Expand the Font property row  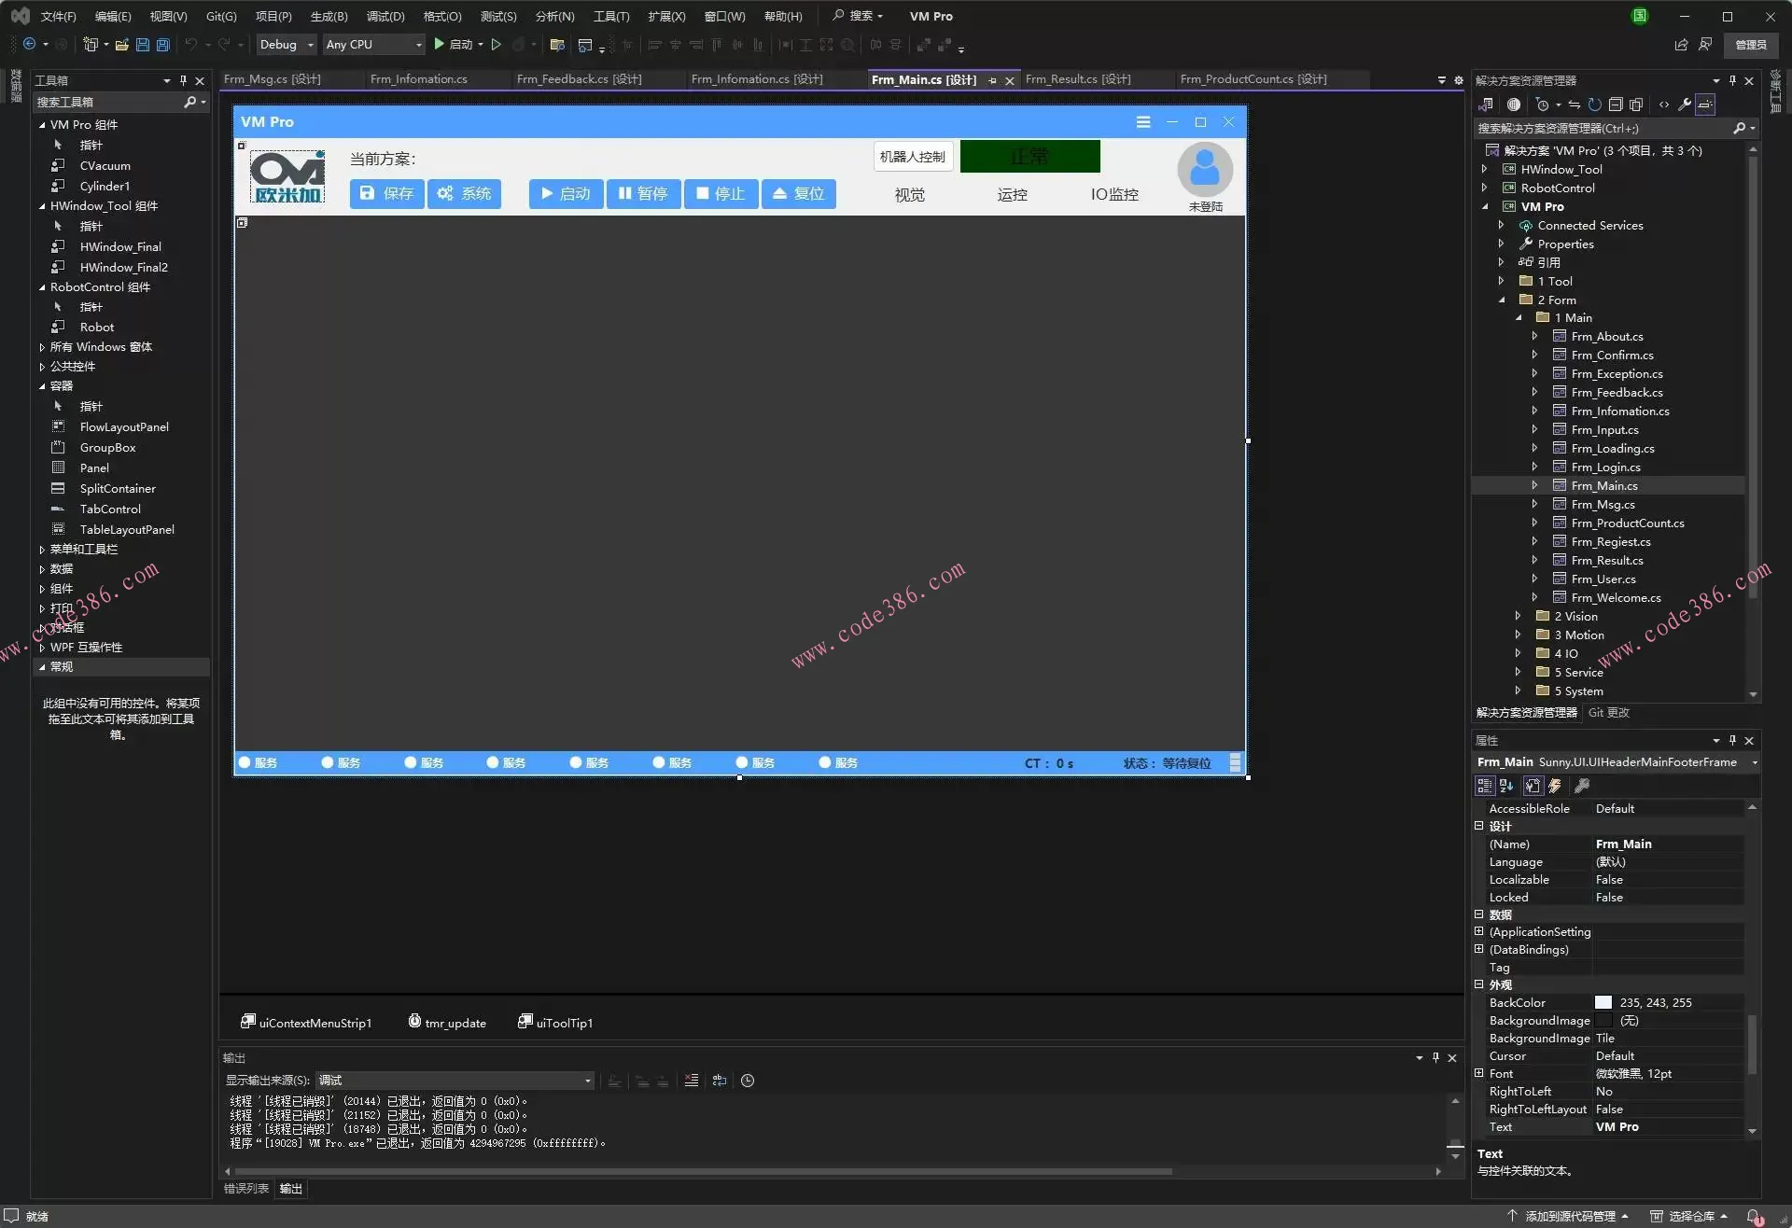[x=1478, y=1074]
